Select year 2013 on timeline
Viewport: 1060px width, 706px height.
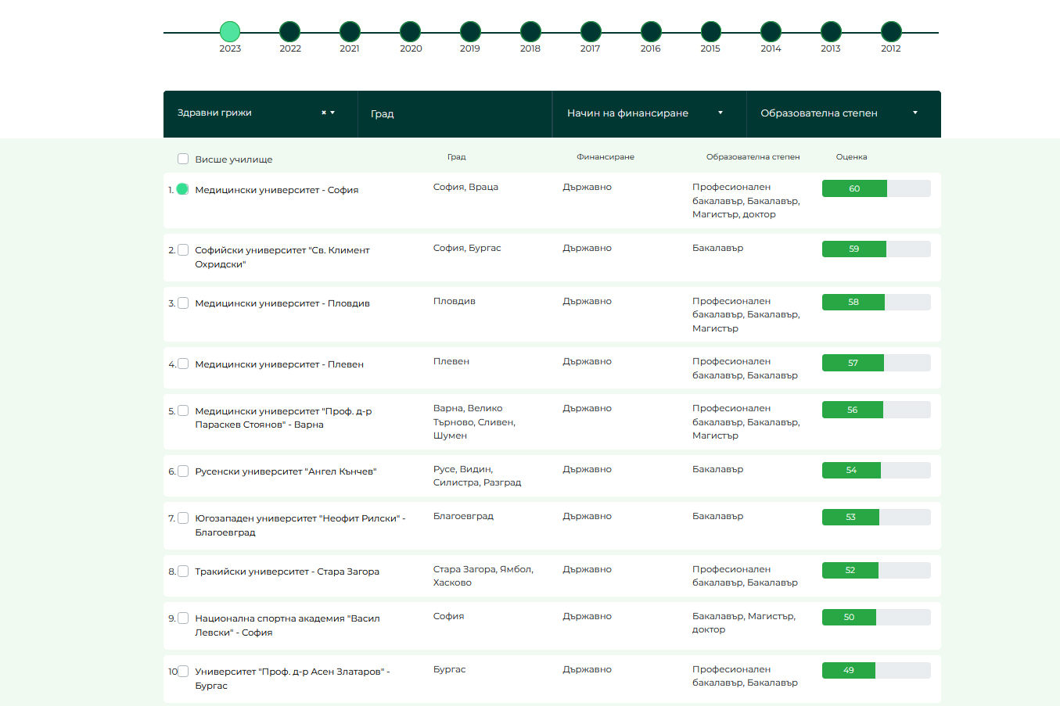831,31
